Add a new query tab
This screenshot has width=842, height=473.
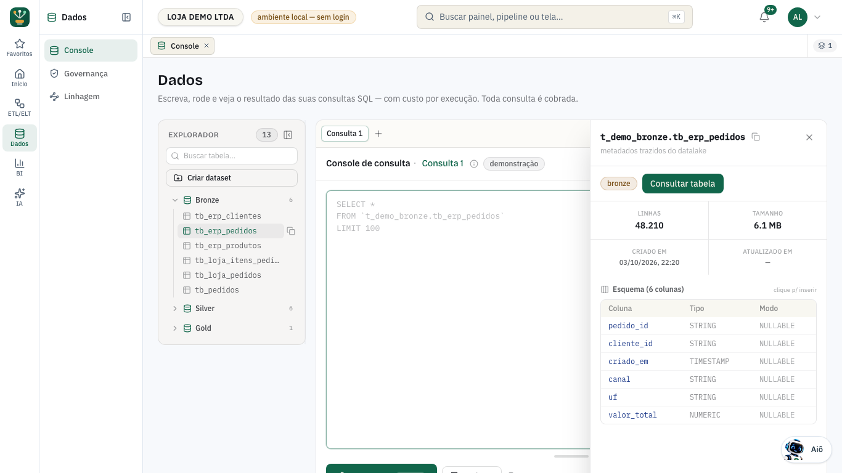(x=378, y=134)
